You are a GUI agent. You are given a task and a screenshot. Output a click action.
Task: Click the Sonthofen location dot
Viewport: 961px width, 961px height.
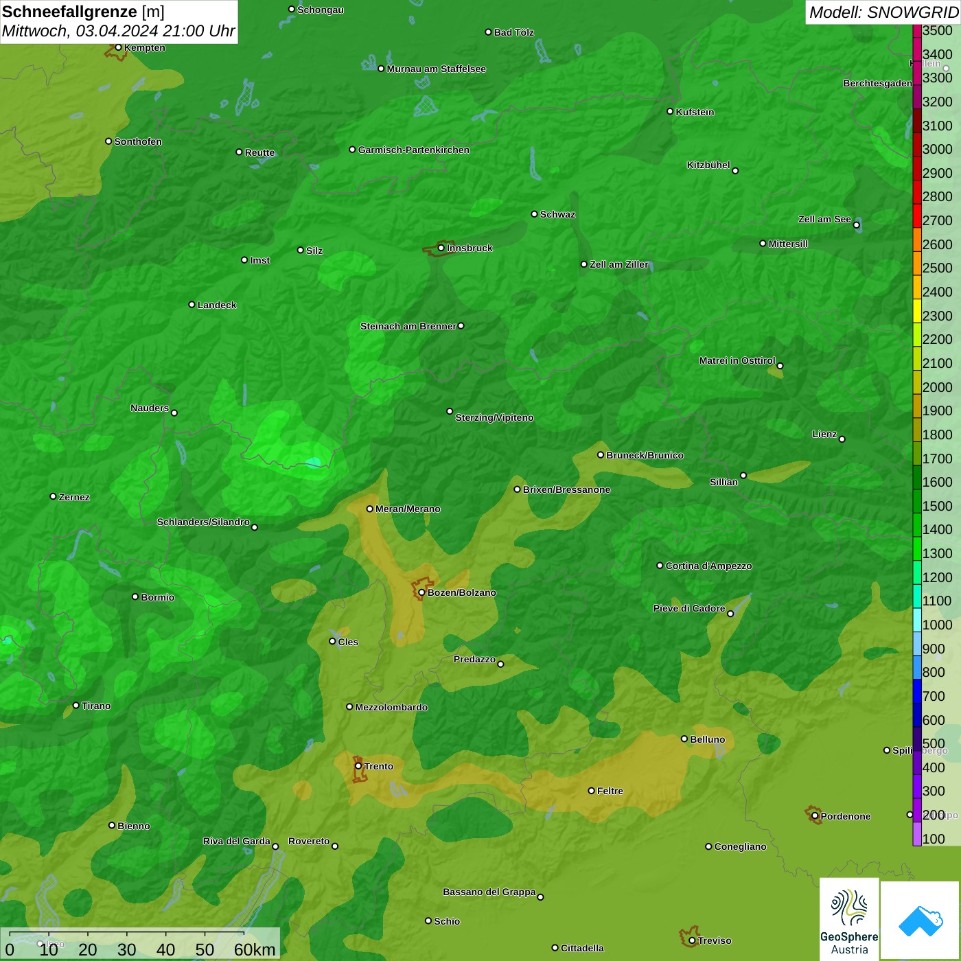(x=108, y=141)
